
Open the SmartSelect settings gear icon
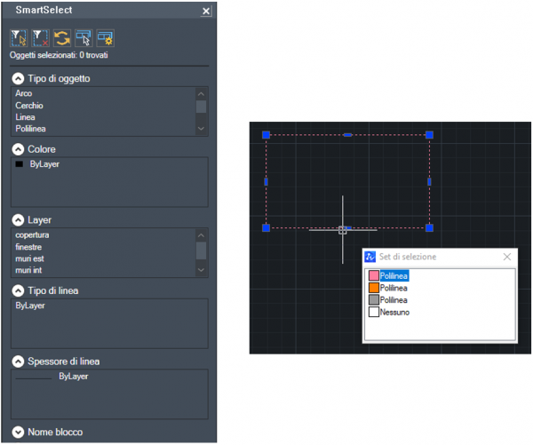pyautogui.click(x=106, y=37)
